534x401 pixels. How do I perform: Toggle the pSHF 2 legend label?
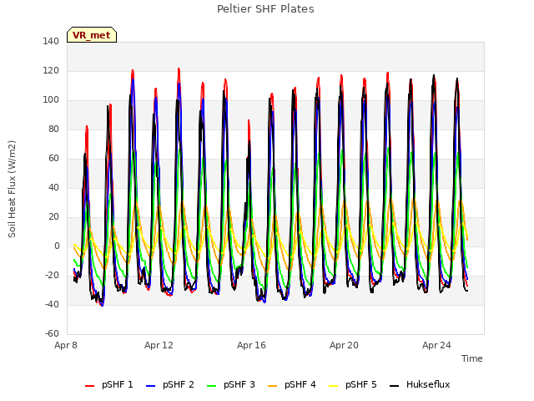(178, 384)
